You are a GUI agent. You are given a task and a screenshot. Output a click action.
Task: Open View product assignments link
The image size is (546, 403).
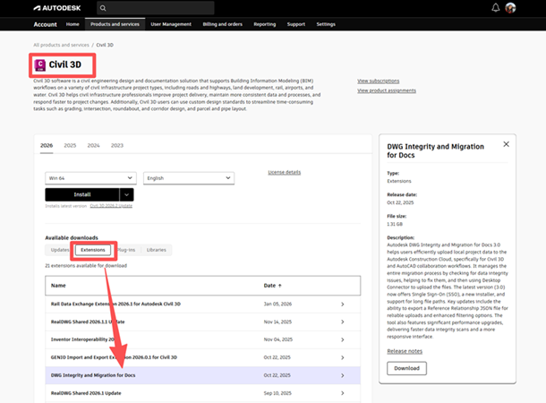point(387,90)
